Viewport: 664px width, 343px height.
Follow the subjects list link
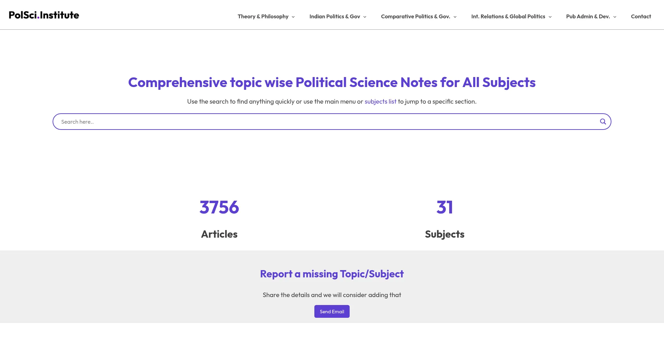tap(380, 102)
